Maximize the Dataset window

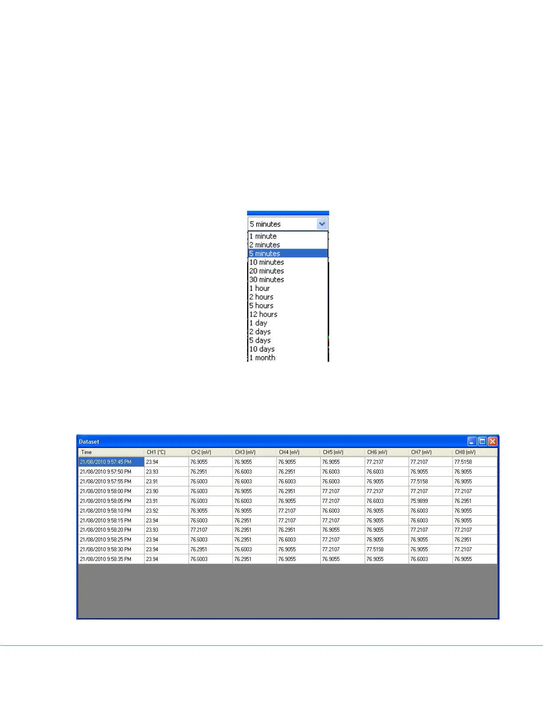482,441
